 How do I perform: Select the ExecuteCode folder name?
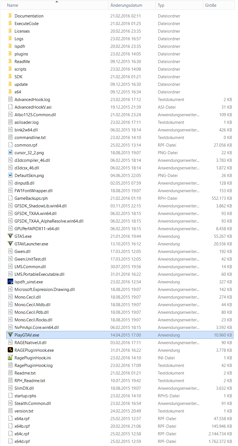[x=27, y=24]
